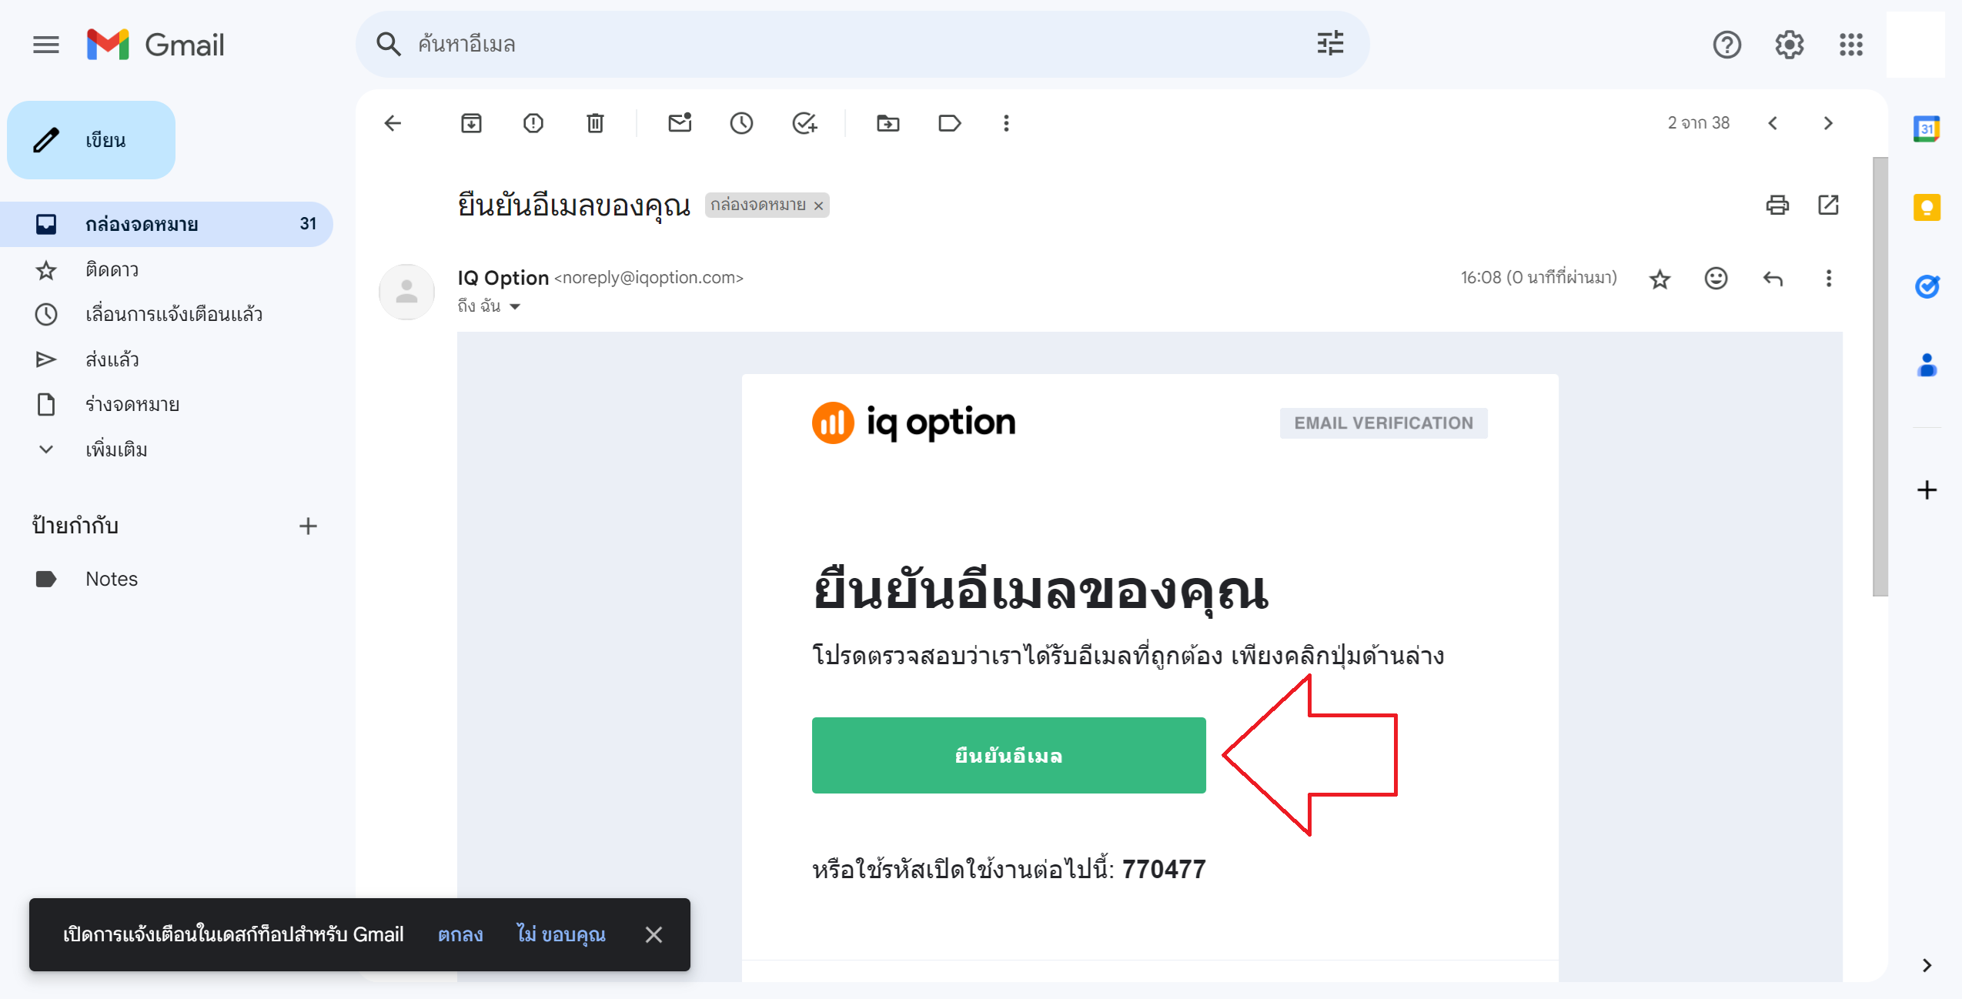Open the search filter options icon
The height and width of the screenshot is (999, 1962).
1330,44
